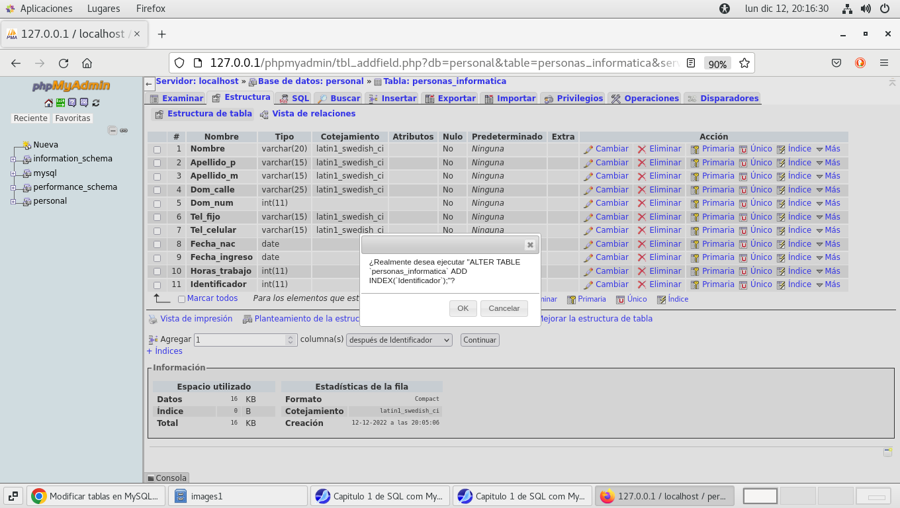This screenshot has height=508, width=900.
Task: Open the Operaciones tab
Action: pyautogui.click(x=645, y=98)
